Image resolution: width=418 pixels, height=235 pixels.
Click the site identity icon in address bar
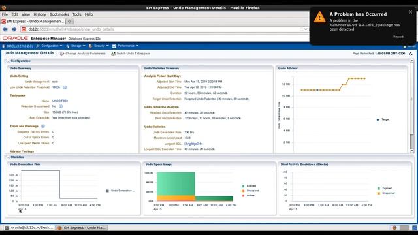point(24,29)
